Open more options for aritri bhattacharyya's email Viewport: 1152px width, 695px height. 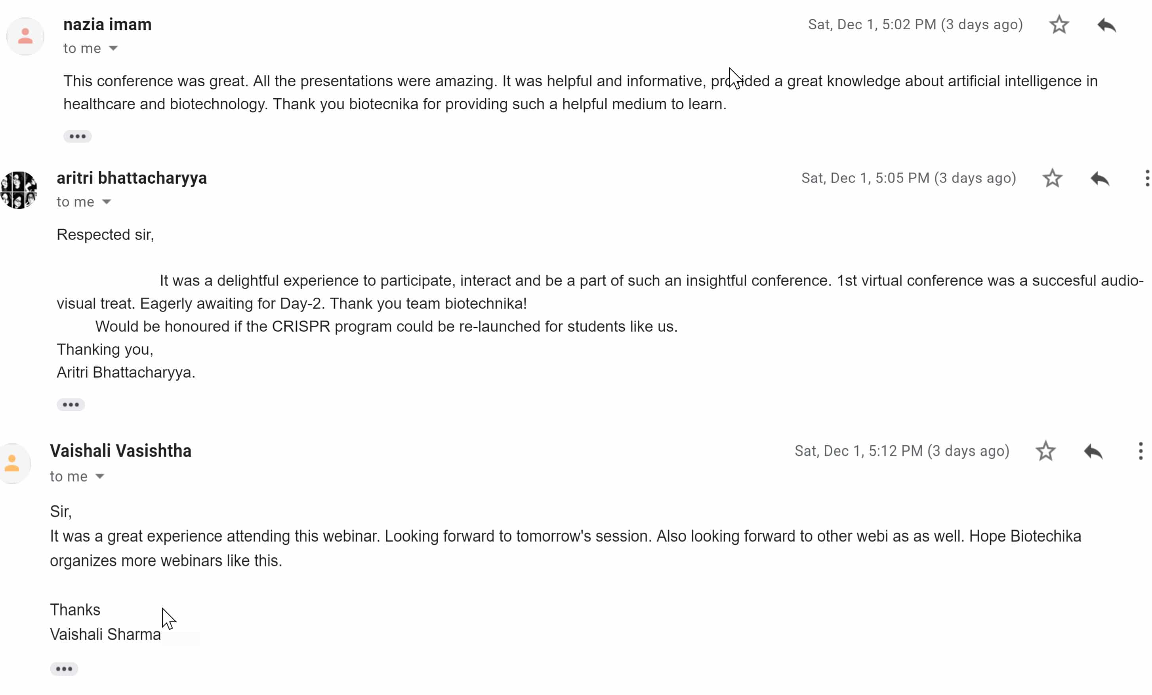point(1147,178)
